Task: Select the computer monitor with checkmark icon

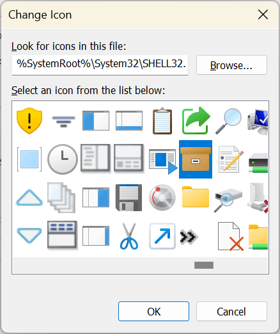Action: point(258,122)
